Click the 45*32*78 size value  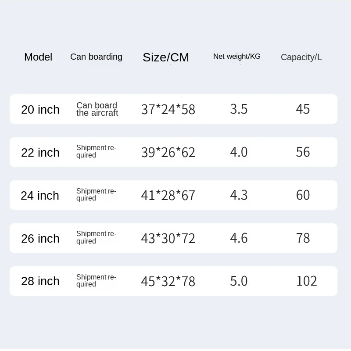168,281
